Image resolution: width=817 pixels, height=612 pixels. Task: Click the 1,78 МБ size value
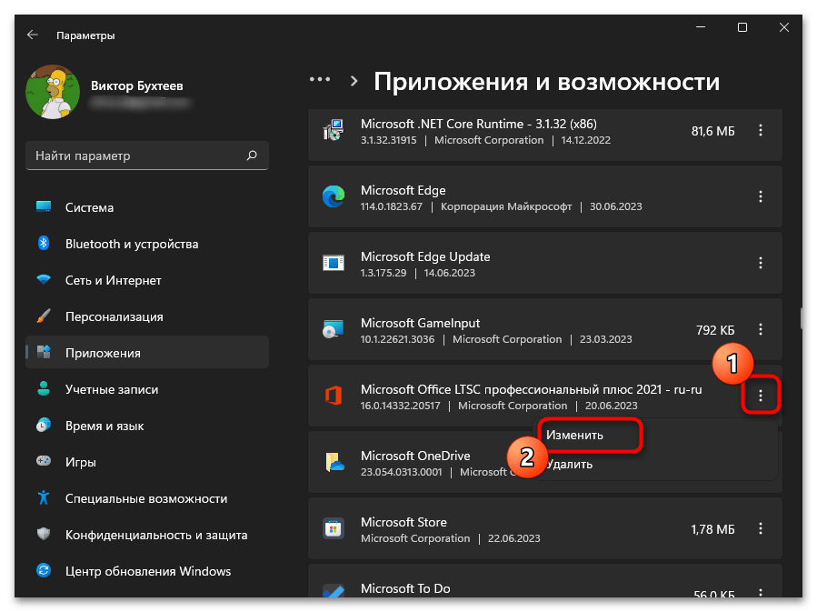click(x=712, y=529)
